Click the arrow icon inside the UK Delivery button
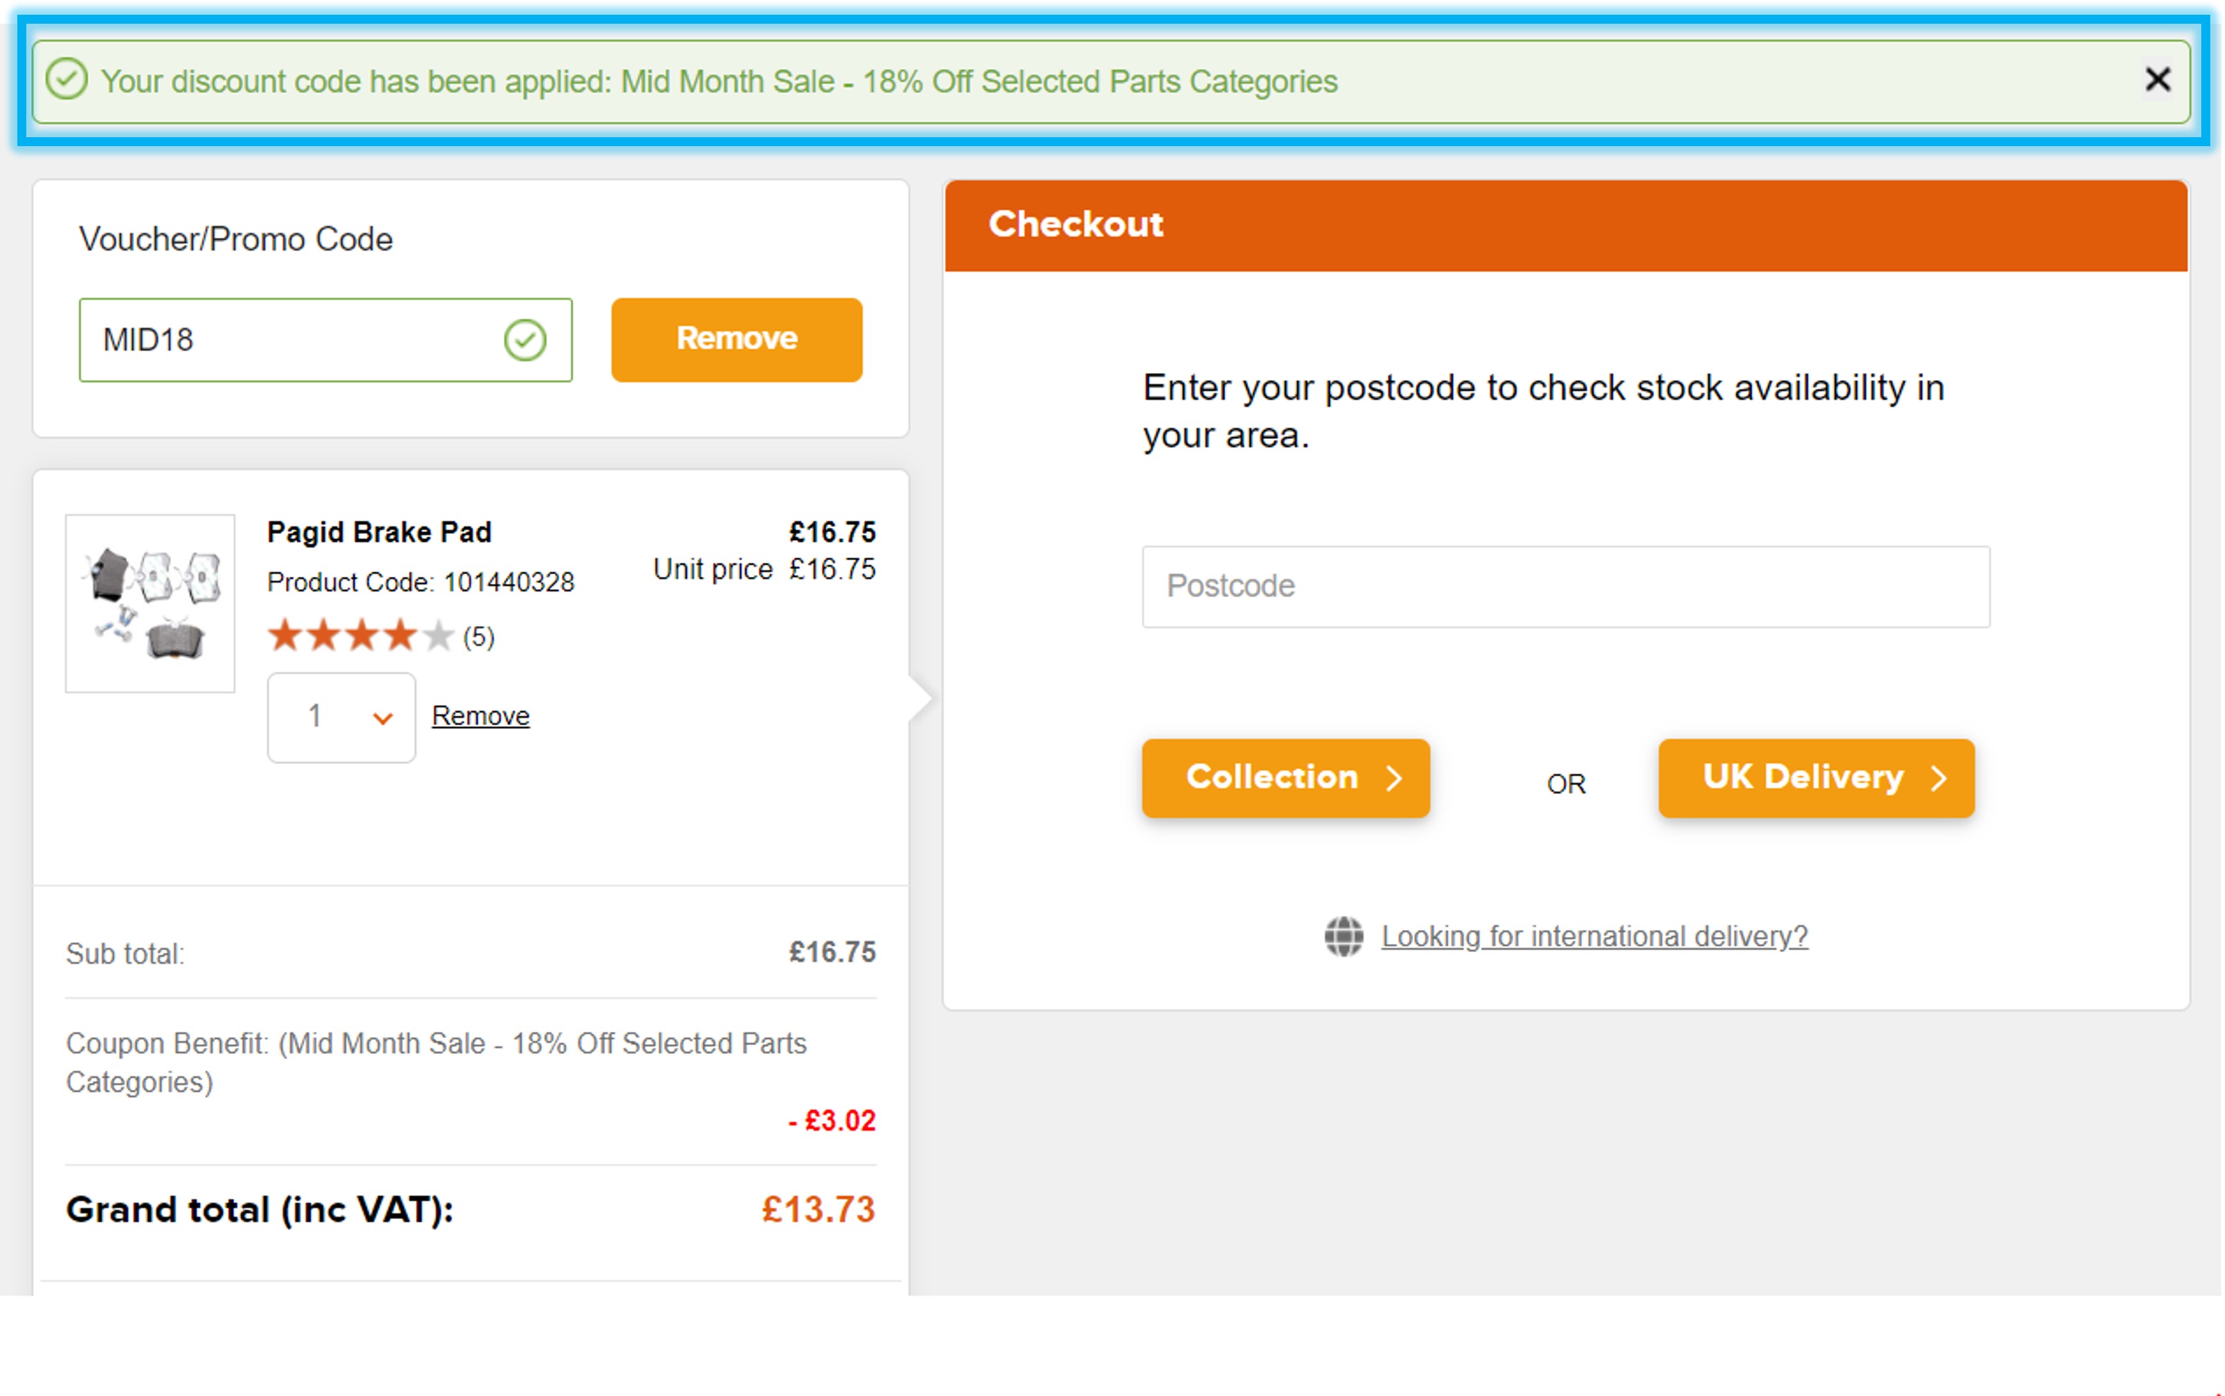Viewport: 2225px width, 1396px height. click(x=1939, y=777)
